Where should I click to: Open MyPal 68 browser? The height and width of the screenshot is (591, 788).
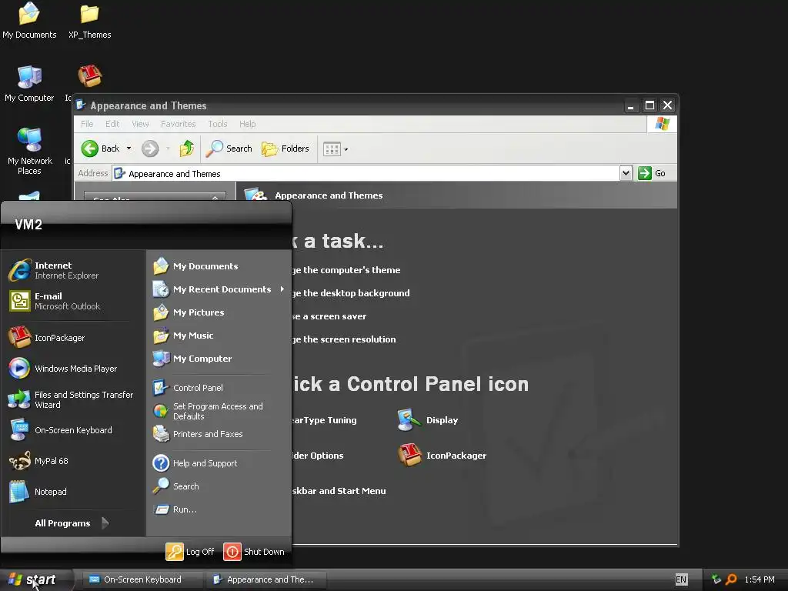tap(38, 461)
